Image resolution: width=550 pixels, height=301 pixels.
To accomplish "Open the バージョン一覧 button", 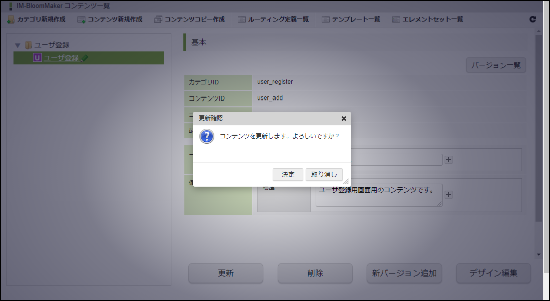I will (x=496, y=65).
